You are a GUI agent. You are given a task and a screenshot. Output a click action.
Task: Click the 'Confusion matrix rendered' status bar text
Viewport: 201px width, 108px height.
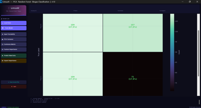(13, 107)
